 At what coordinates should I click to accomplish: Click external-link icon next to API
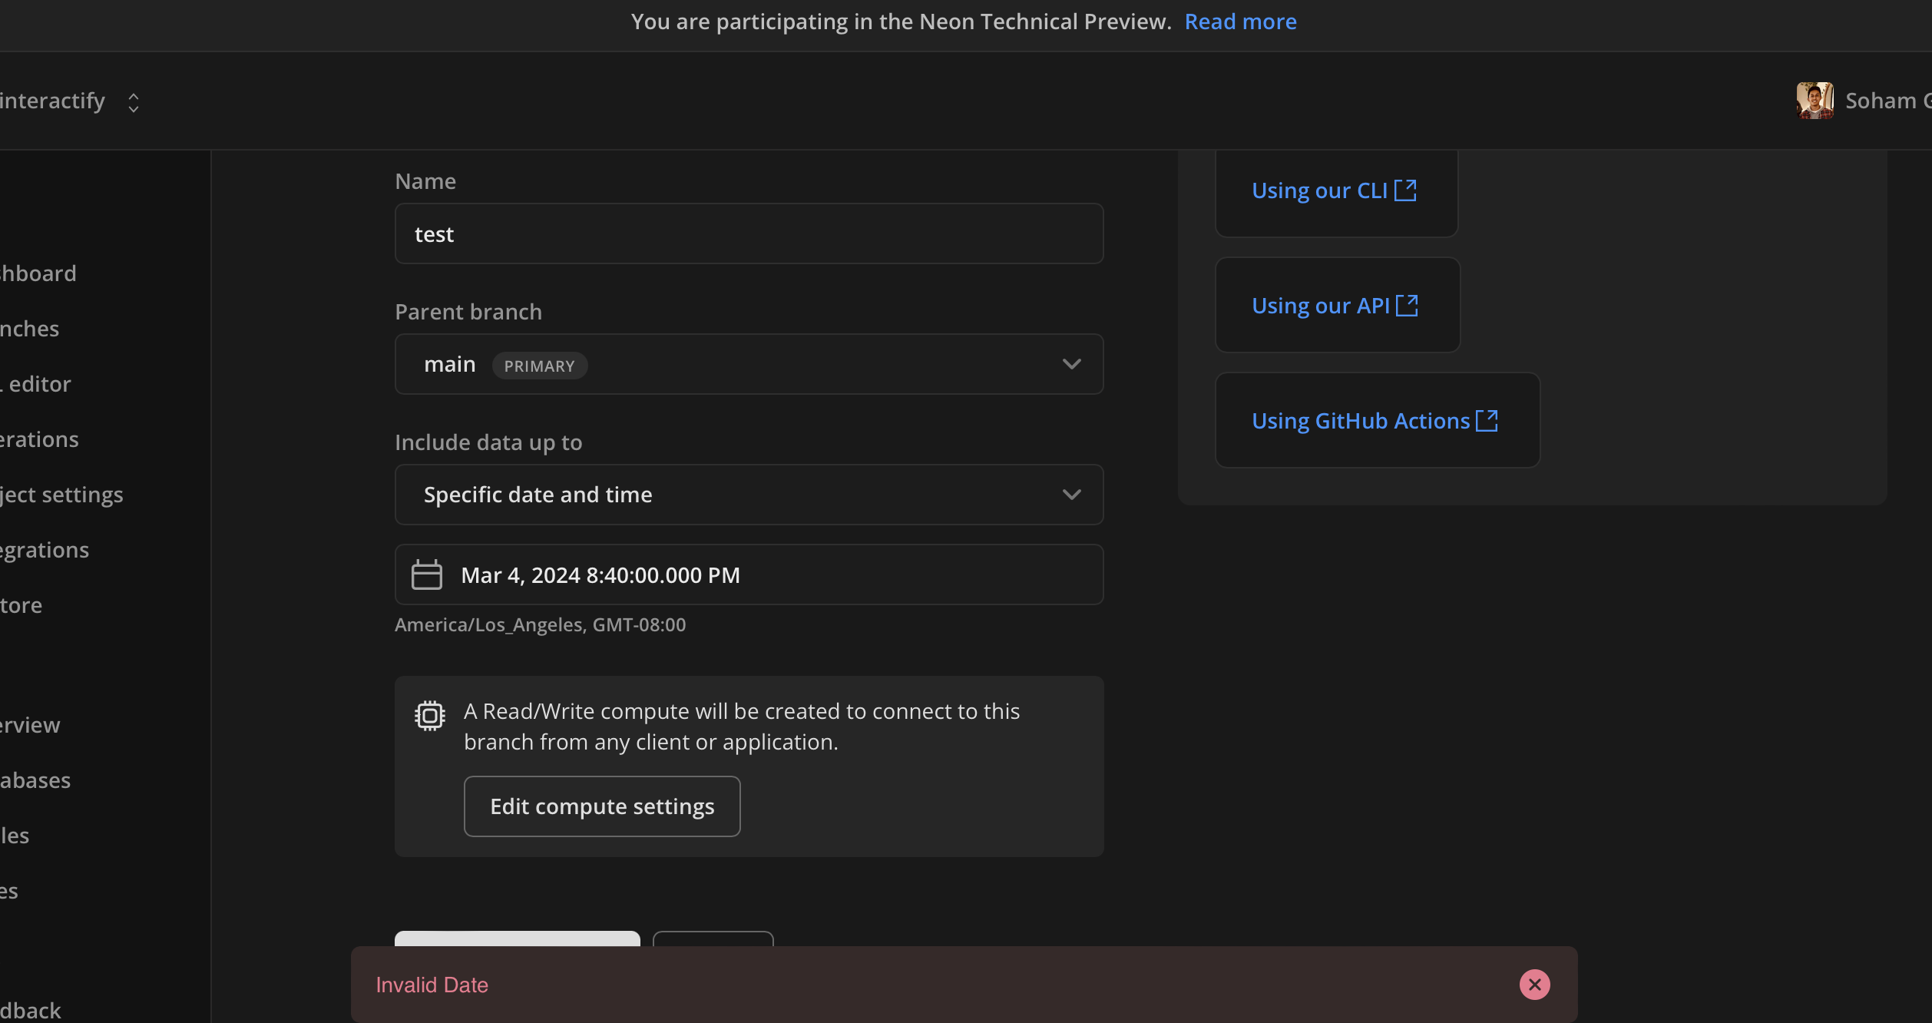tap(1407, 305)
